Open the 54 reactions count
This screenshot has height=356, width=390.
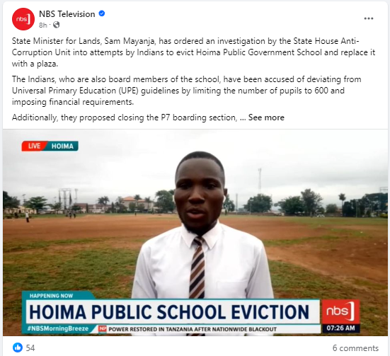[x=30, y=348]
